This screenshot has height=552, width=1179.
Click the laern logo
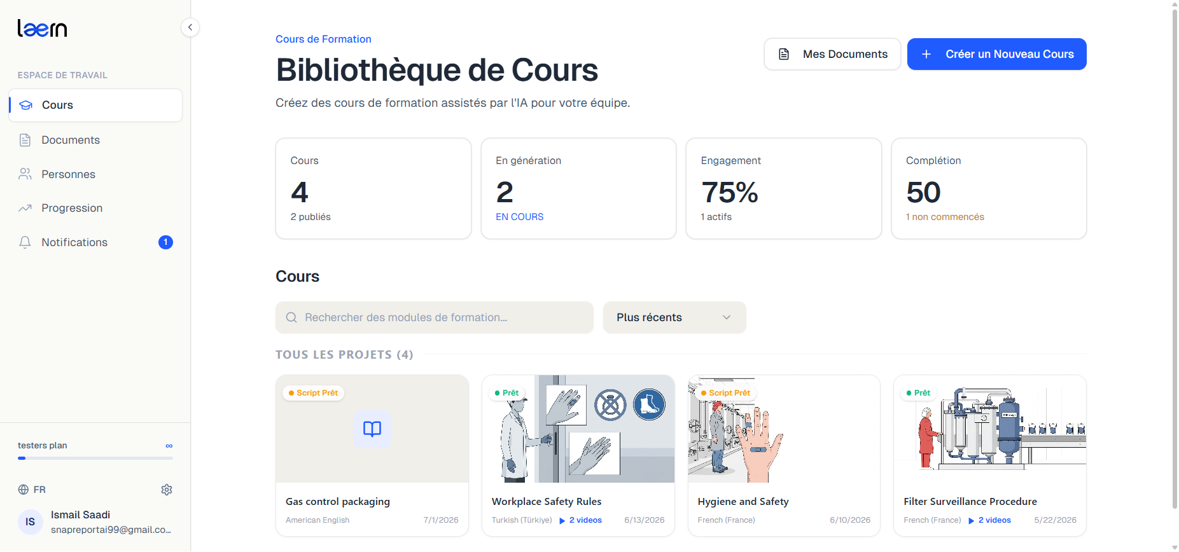(x=42, y=28)
